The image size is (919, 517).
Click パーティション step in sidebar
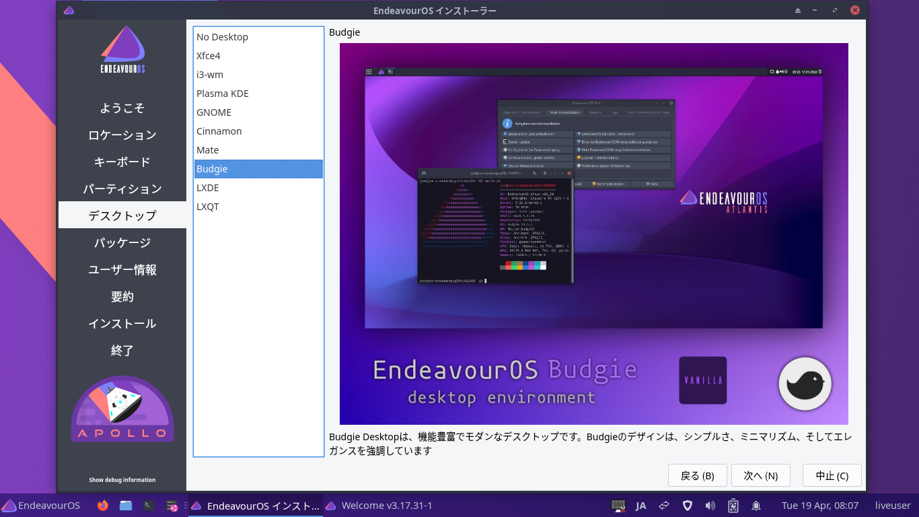point(122,188)
